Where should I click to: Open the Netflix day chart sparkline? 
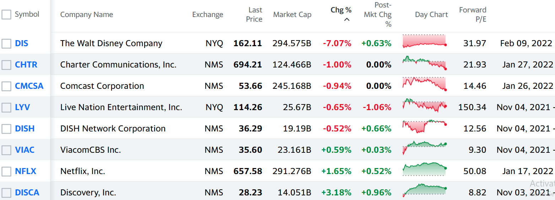point(425,169)
